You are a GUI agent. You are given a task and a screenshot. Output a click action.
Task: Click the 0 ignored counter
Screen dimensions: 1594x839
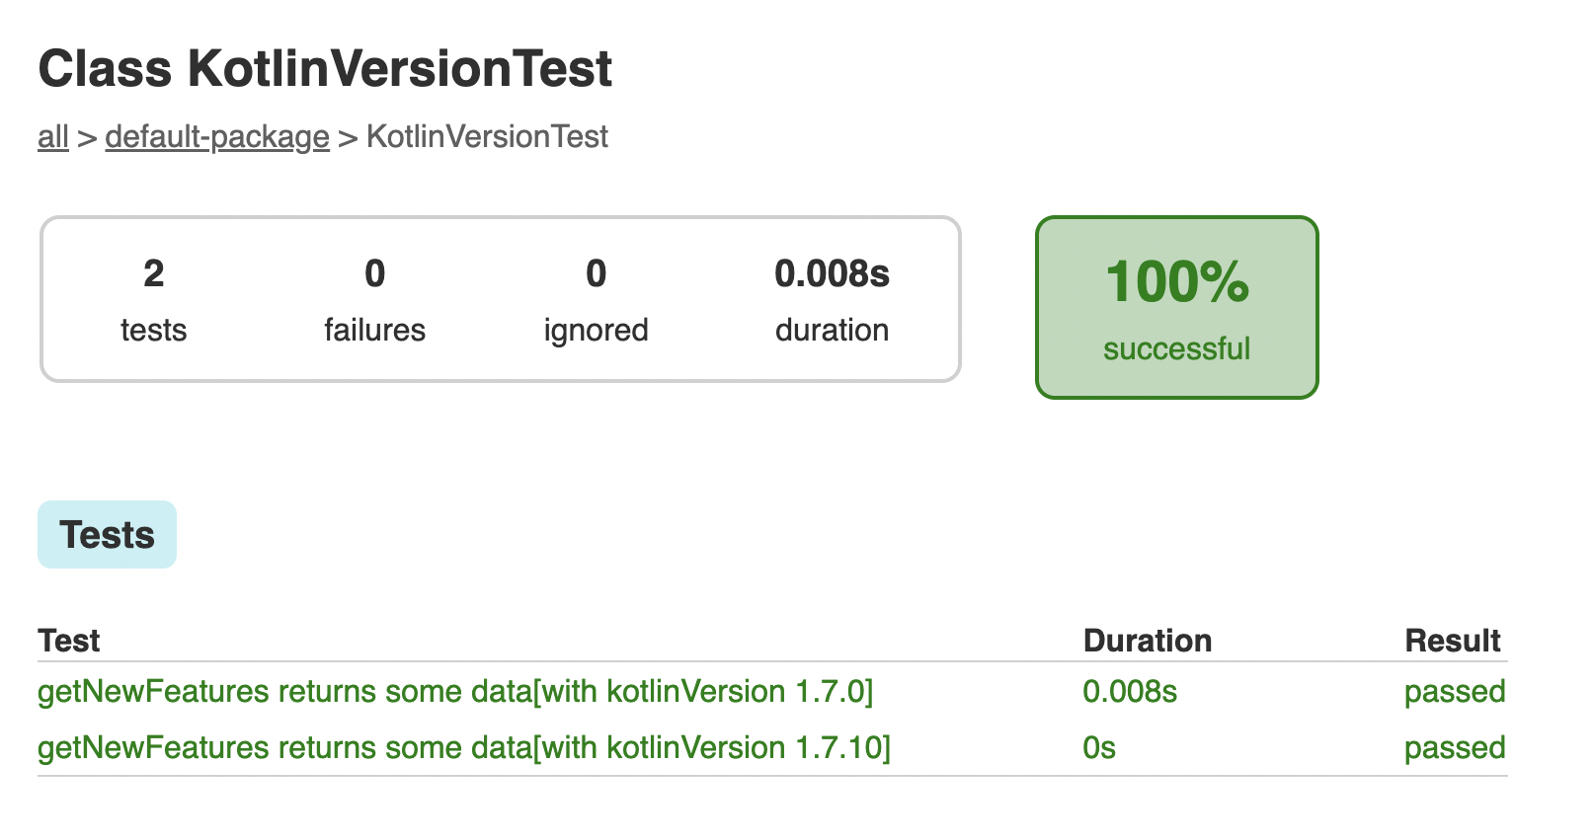coord(596,300)
